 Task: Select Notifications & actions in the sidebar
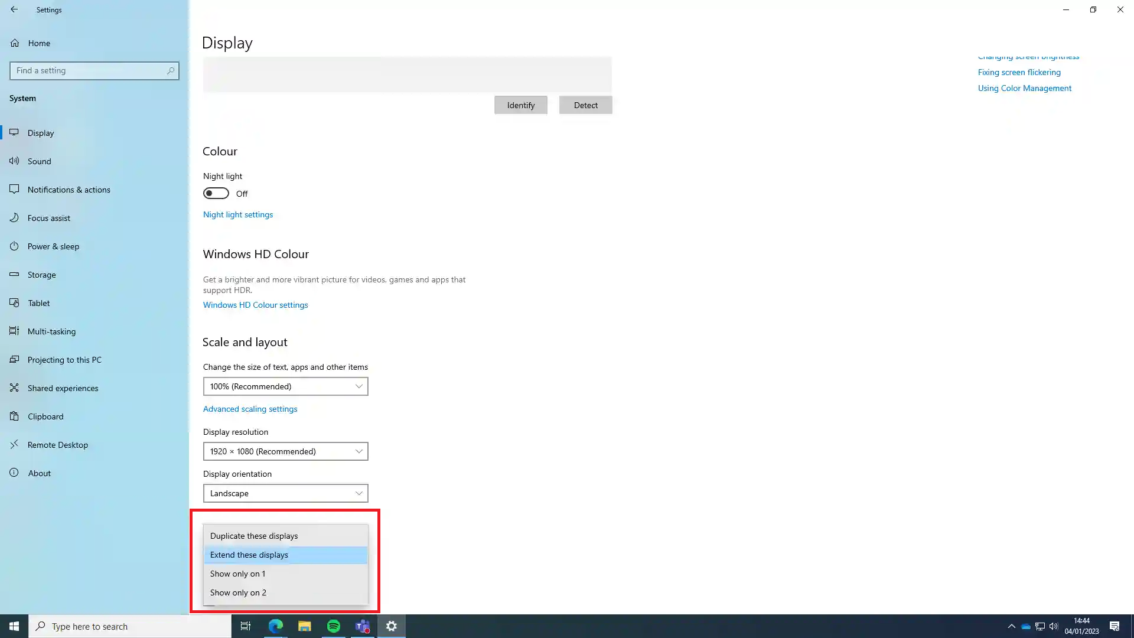[69, 189]
